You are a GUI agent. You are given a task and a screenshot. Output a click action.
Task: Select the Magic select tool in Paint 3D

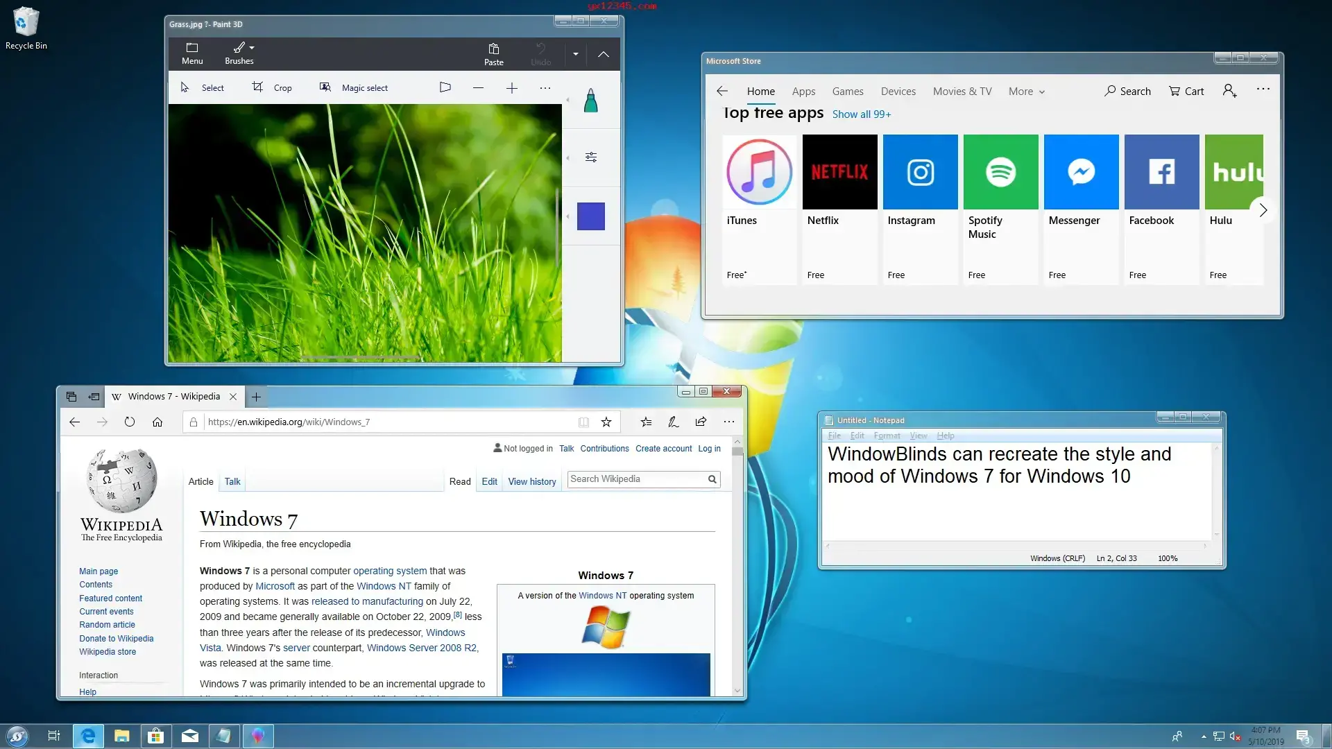[x=353, y=87]
